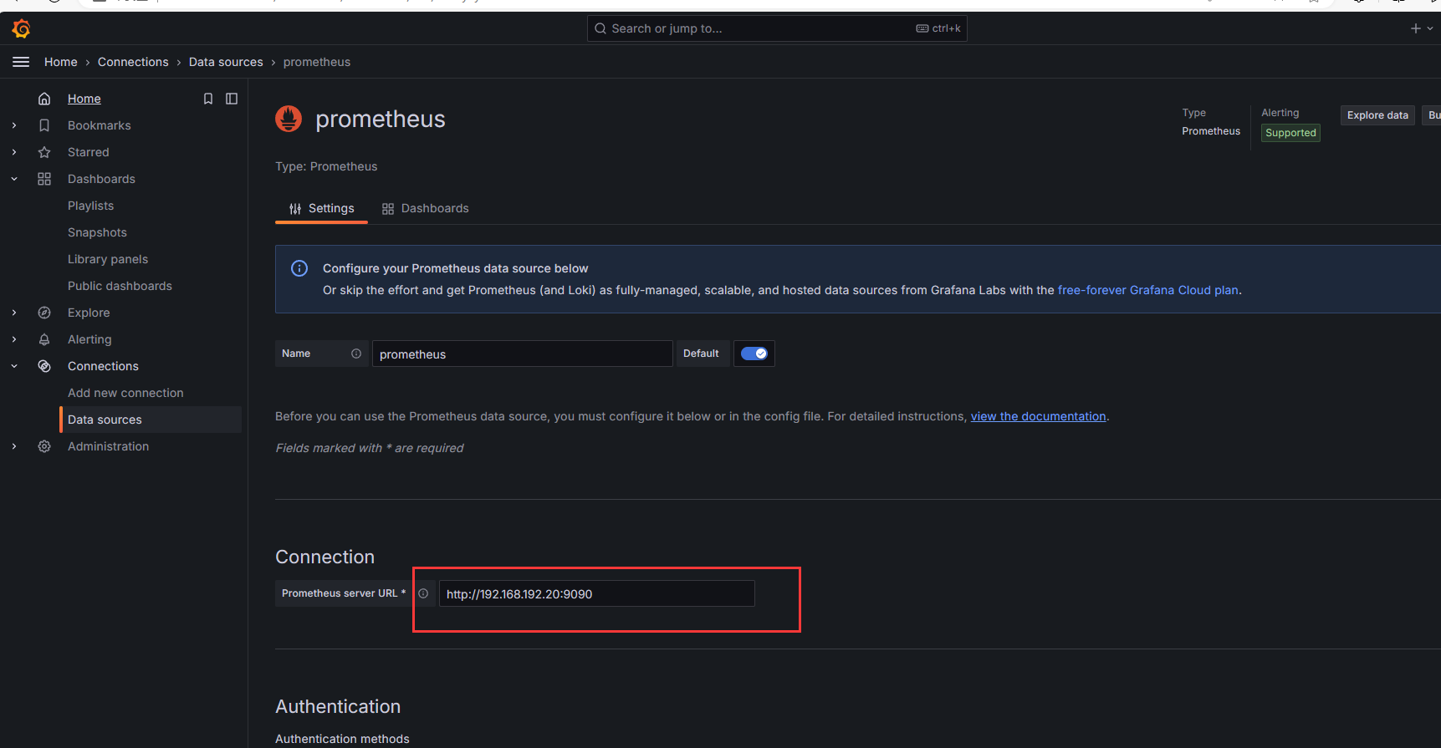Click the Explore data button
1441x748 pixels.
tap(1377, 115)
